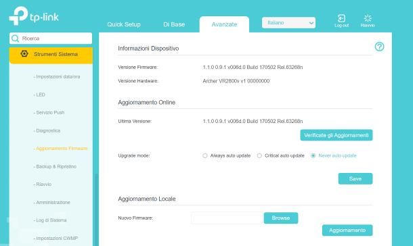This screenshot has width=413, height=246.
Task: Switch to the Avanzate tab
Action: (x=224, y=24)
